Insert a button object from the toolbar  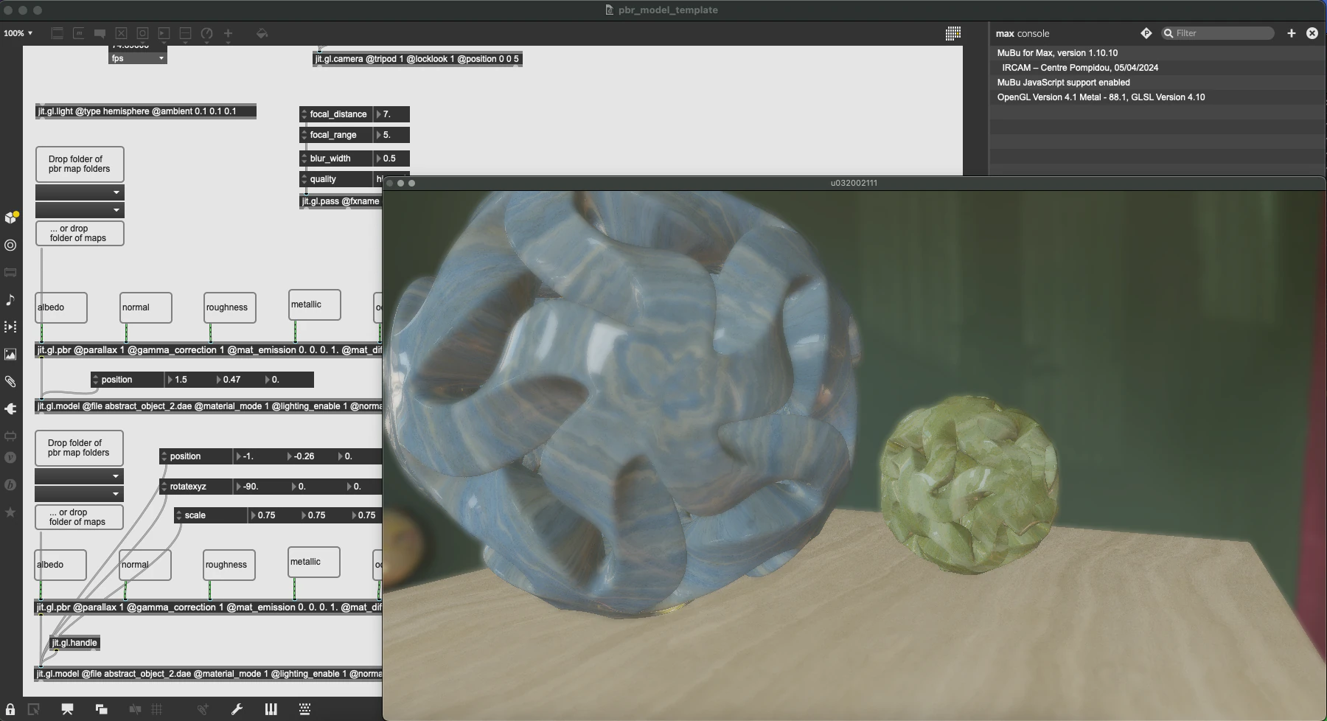coord(142,33)
